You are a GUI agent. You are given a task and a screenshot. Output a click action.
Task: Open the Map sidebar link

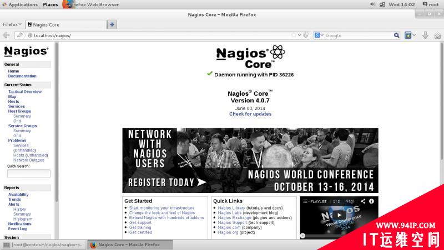tap(12, 96)
